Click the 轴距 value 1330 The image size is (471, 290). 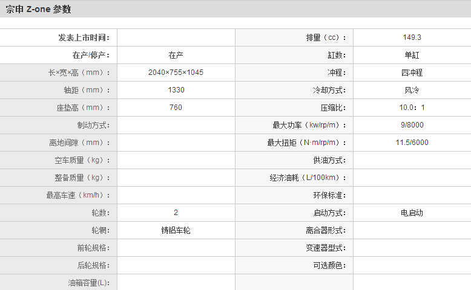(176, 90)
